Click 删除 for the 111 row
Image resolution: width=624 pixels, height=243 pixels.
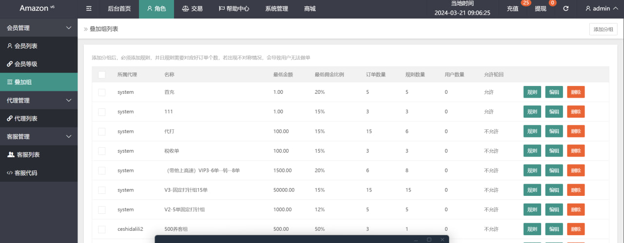[x=576, y=111]
